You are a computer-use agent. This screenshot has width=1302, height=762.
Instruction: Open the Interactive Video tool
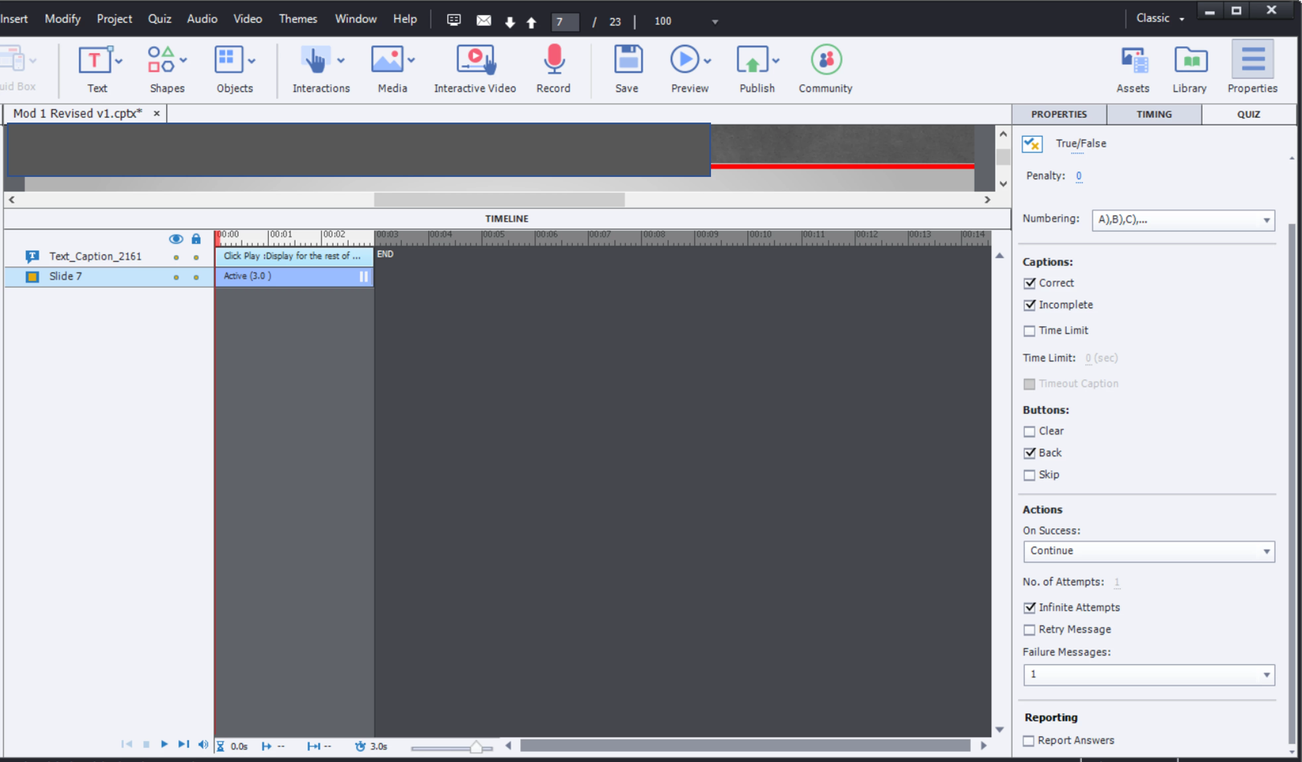(475, 60)
